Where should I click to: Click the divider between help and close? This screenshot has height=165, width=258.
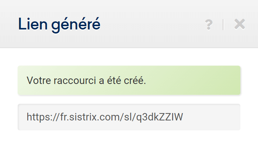pos(223,25)
